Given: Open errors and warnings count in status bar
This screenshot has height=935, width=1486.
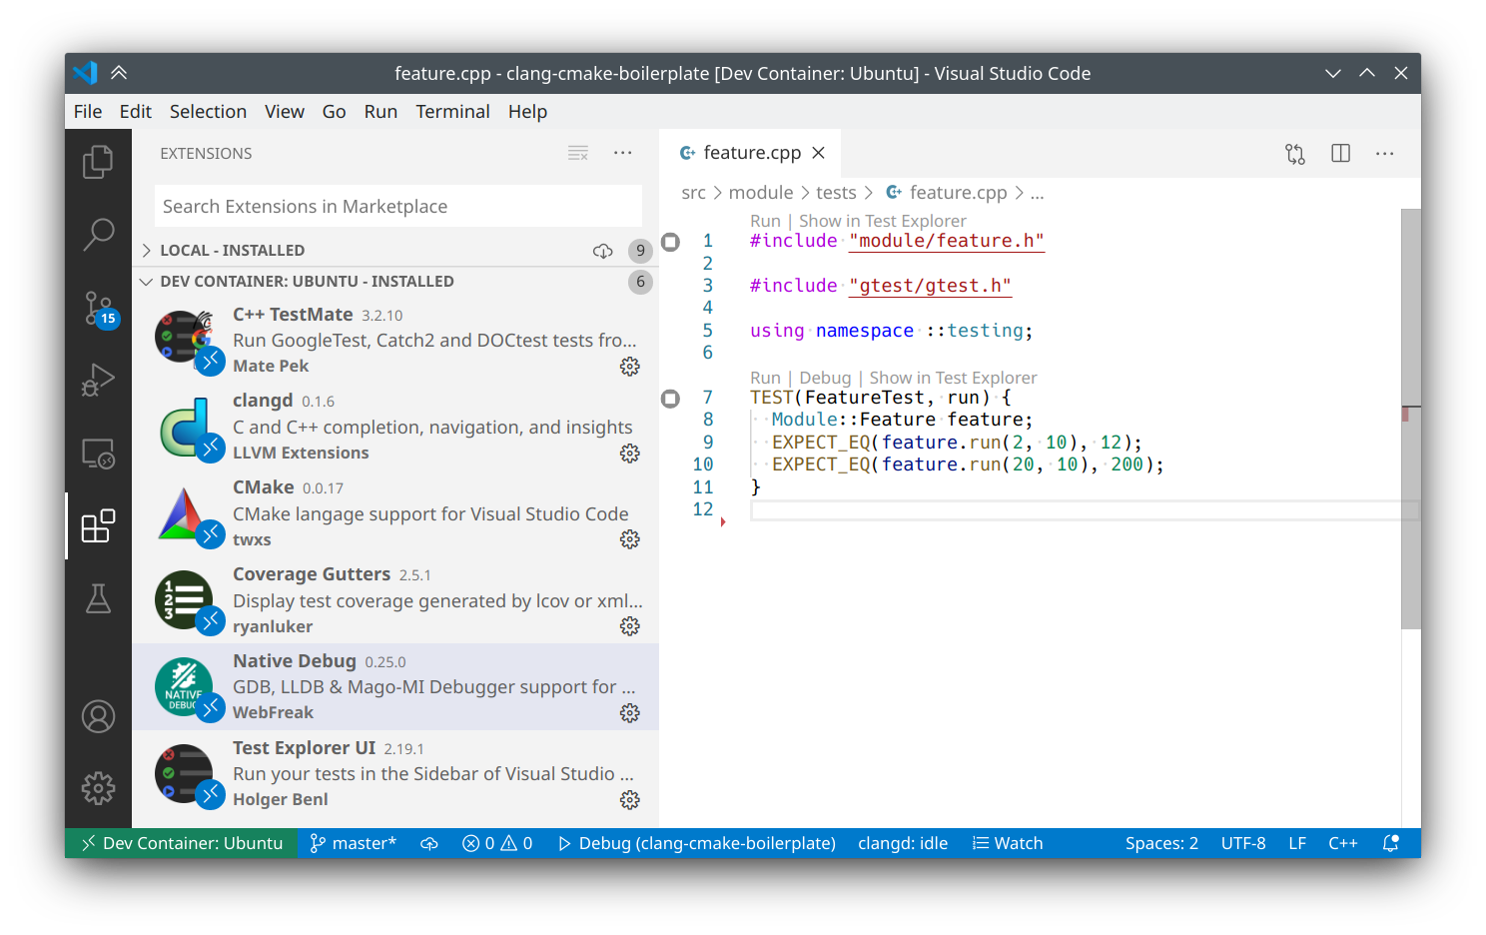Looking at the screenshot, I should [497, 843].
